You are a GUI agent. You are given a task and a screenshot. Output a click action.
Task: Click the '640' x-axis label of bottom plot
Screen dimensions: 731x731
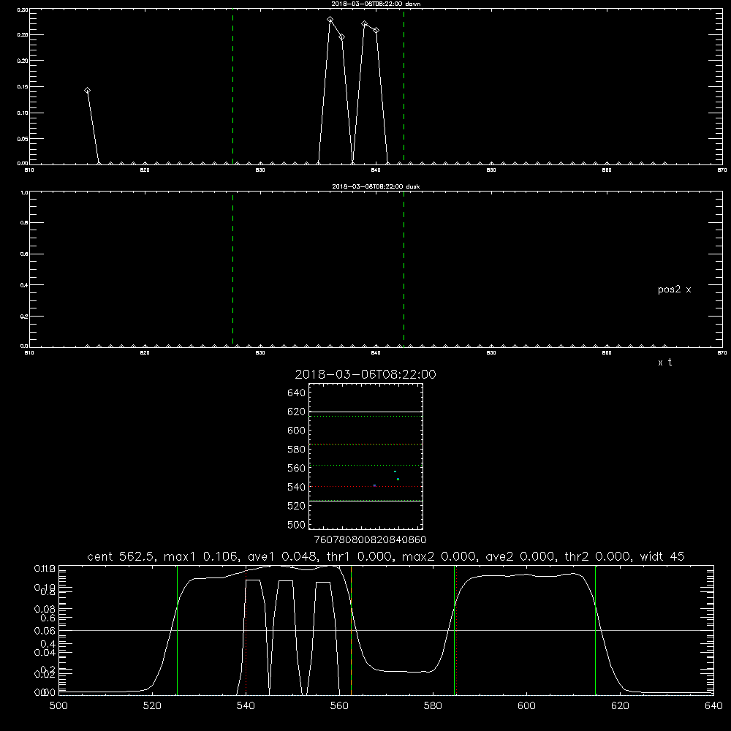(713, 706)
